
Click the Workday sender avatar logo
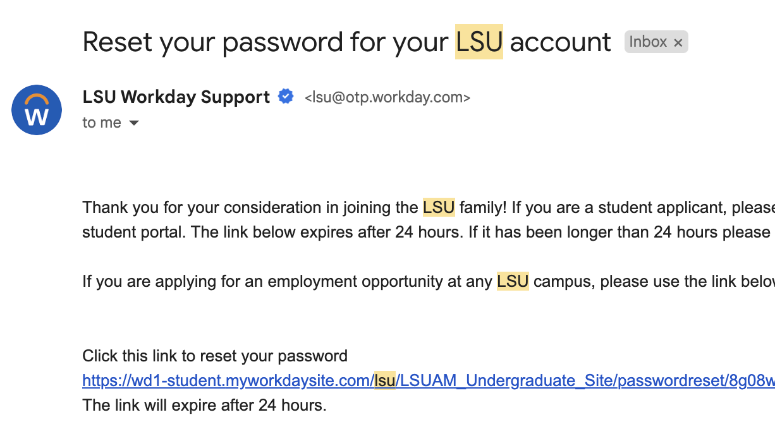pyautogui.click(x=37, y=110)
